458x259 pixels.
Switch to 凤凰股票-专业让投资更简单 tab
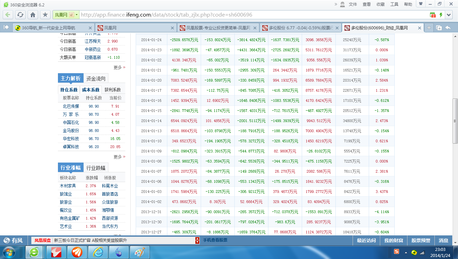pyautogui.click(x=218, y=28)
